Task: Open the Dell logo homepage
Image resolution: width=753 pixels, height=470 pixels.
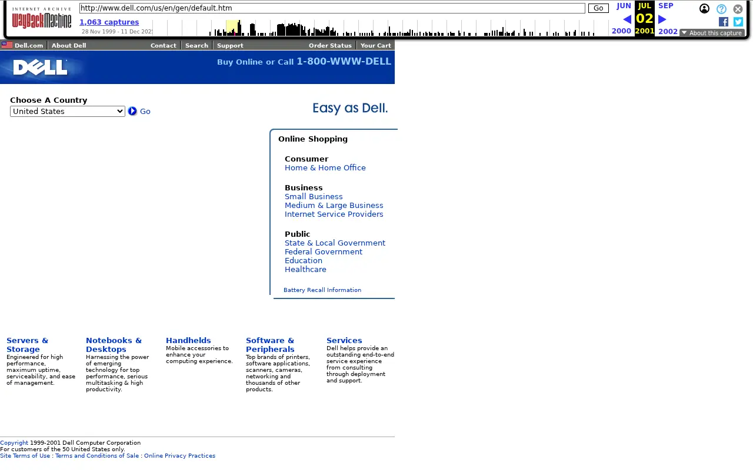Action: (x=41, y=68)
